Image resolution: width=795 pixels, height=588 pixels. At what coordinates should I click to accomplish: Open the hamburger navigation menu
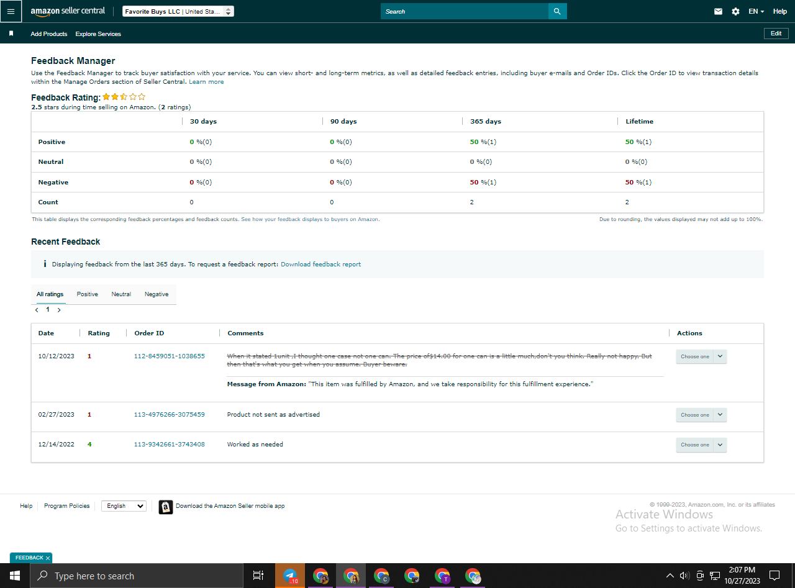[11, 11]
